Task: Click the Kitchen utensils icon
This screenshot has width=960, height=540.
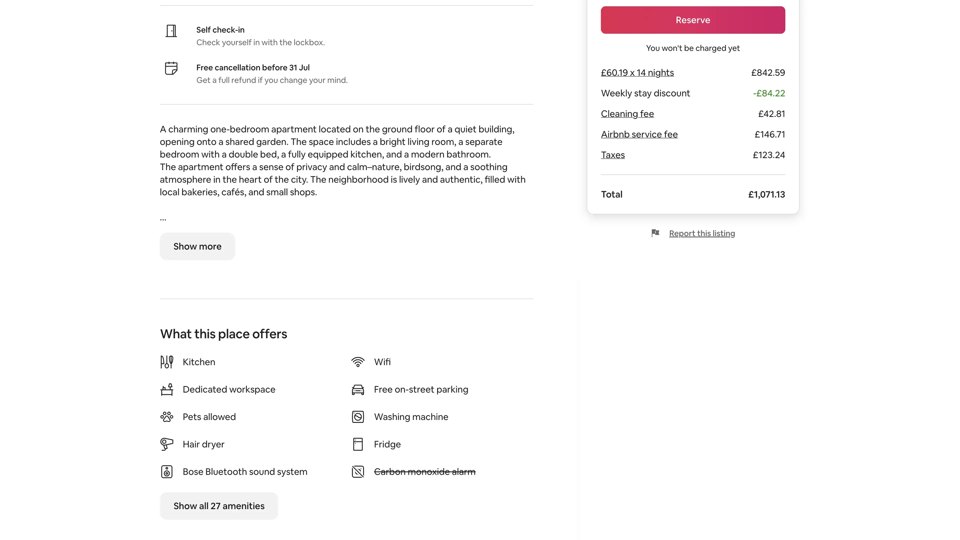Action: tap(166, 362)
